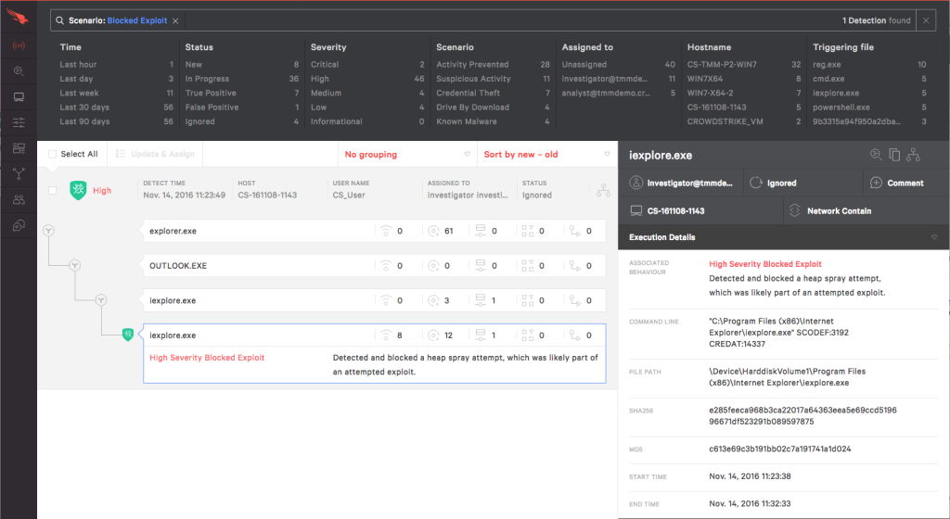
Task: Click the High Severity Blocked Exploit behaviour link
Action: 765,264
